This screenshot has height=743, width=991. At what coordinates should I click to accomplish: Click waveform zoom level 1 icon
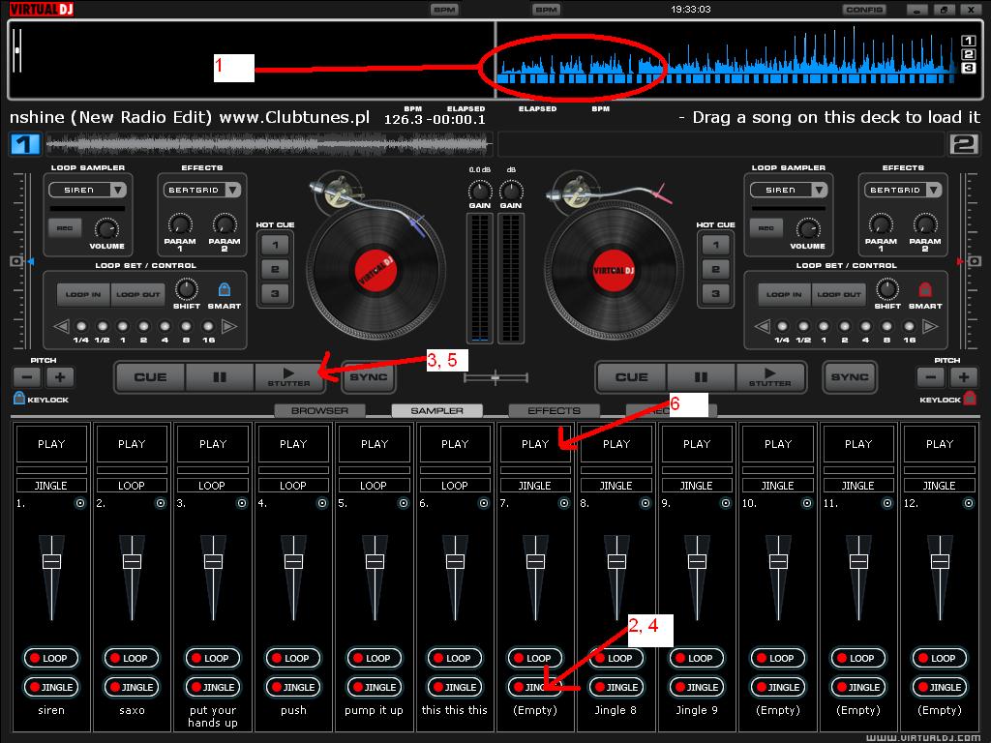tap(968, 41)
